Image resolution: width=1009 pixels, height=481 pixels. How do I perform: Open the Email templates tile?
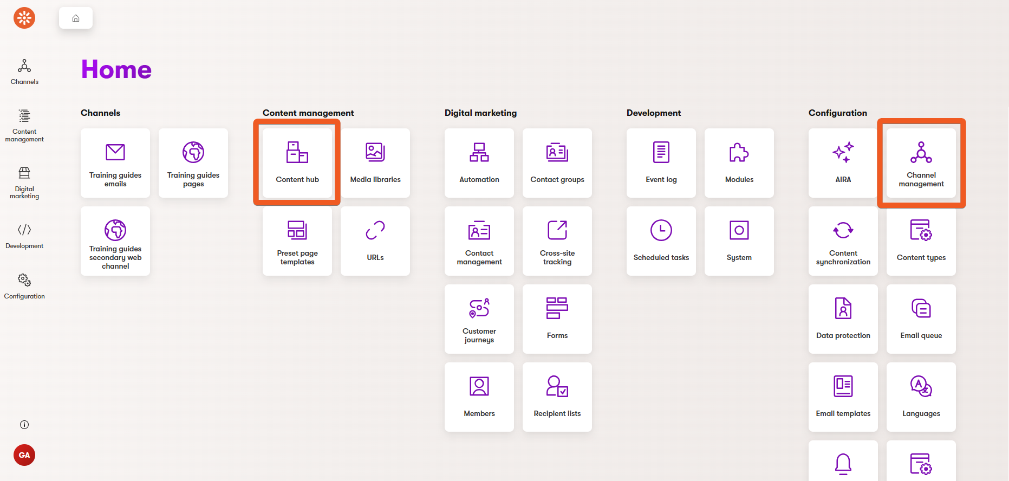843,397
